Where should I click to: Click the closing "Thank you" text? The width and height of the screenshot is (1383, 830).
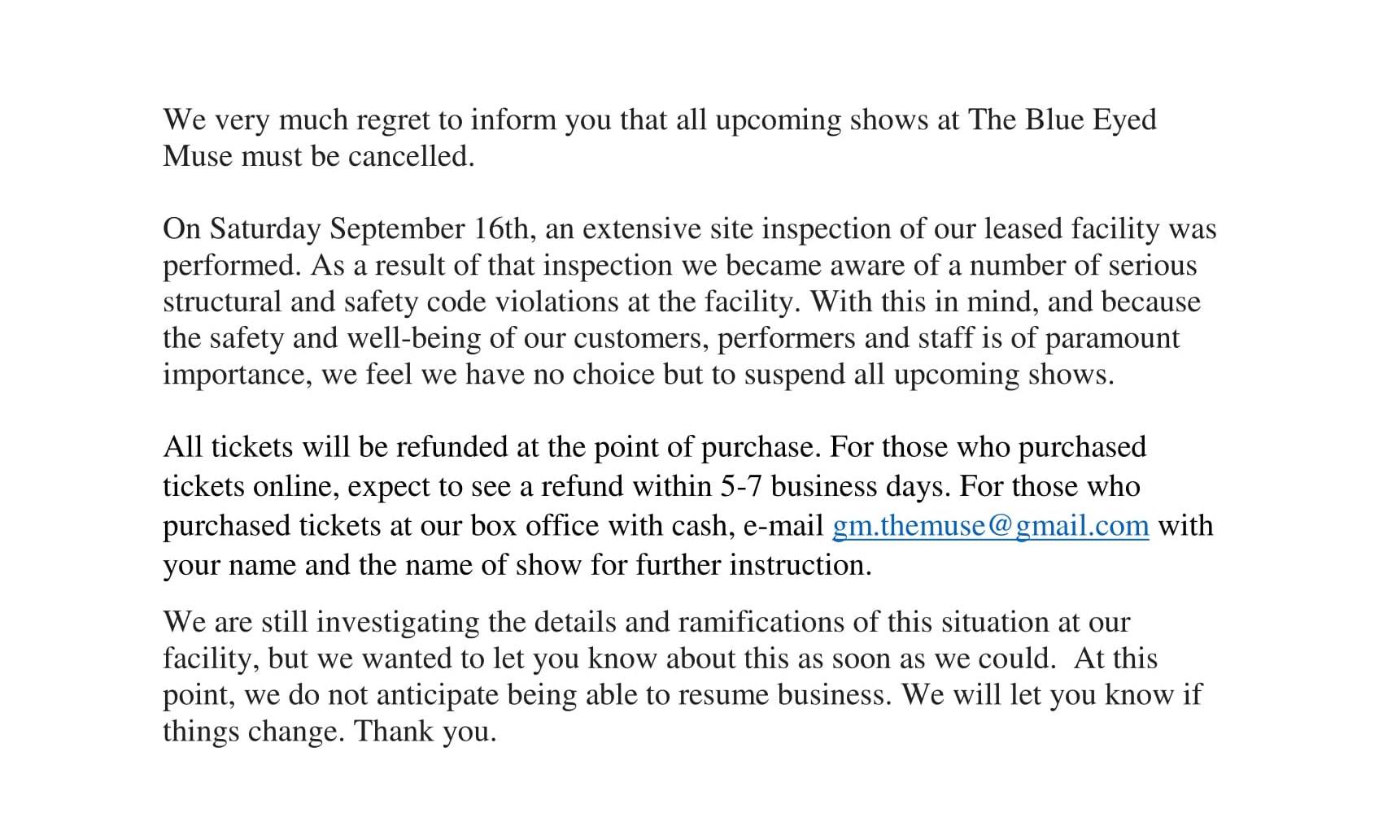(424, 732)
